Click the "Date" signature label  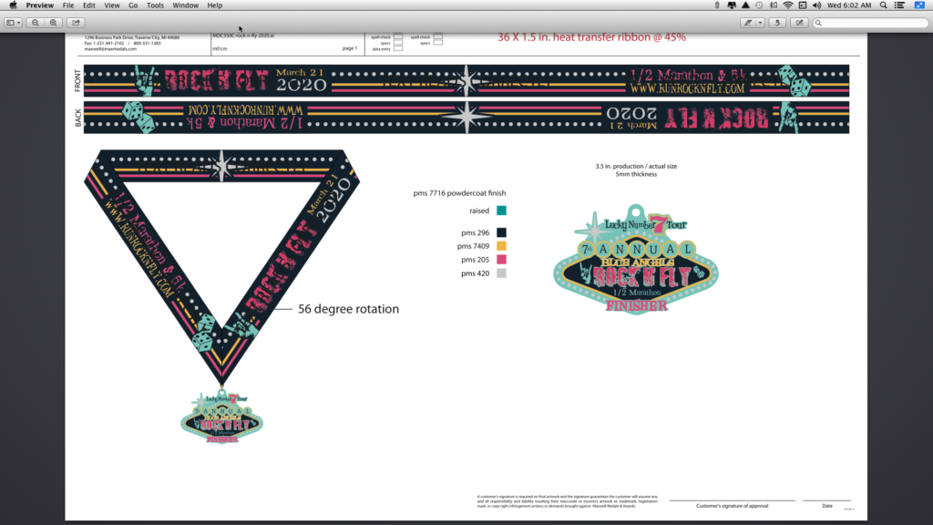click(827, 506)
